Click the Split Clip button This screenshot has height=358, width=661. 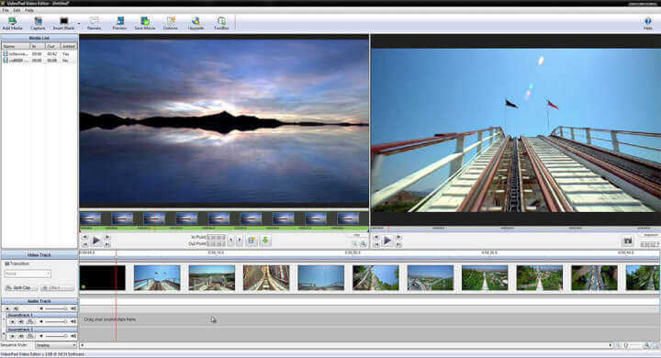click(21, 287)
